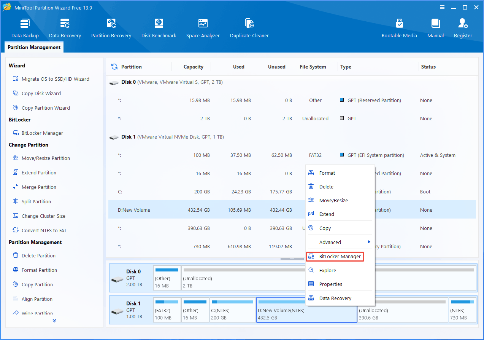Sort by Used column header

[238, 67]
